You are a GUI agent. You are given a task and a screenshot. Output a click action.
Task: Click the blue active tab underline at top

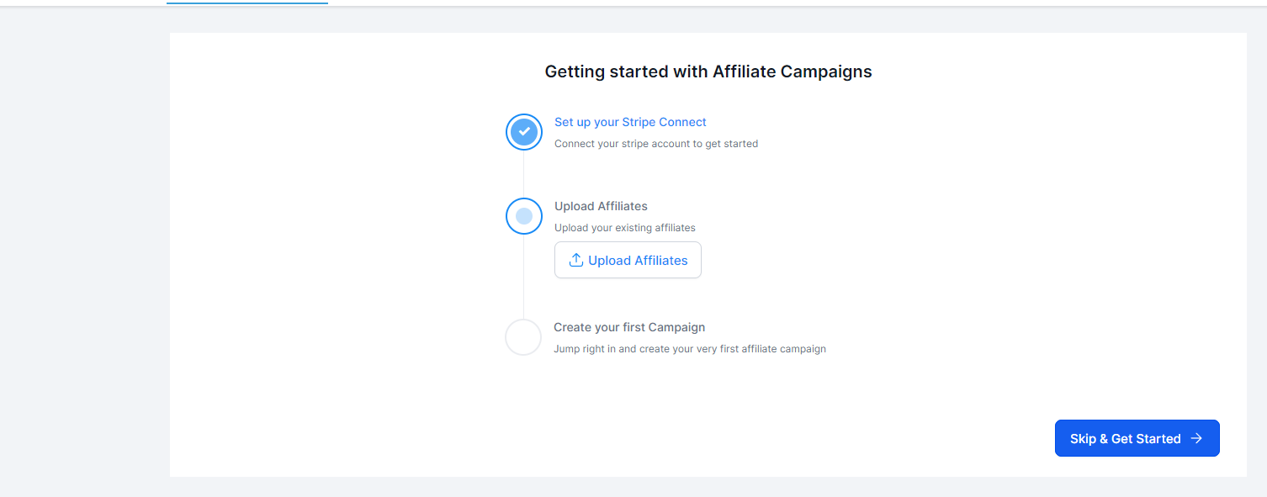247,3
